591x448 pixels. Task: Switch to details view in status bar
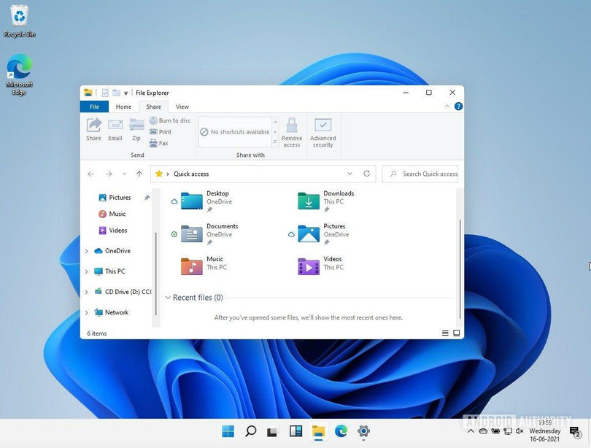coord(444,333)
